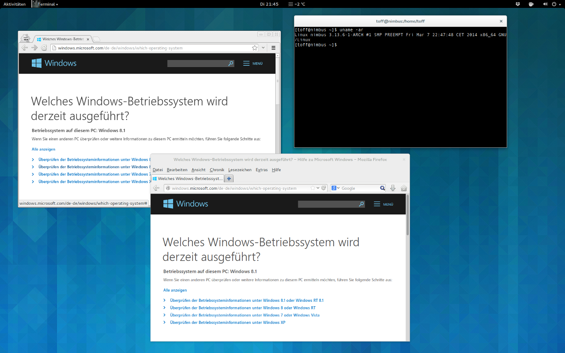565x353 pixels.
Task: Click Firefox's vertical page scrollbar
Action: 407,215
